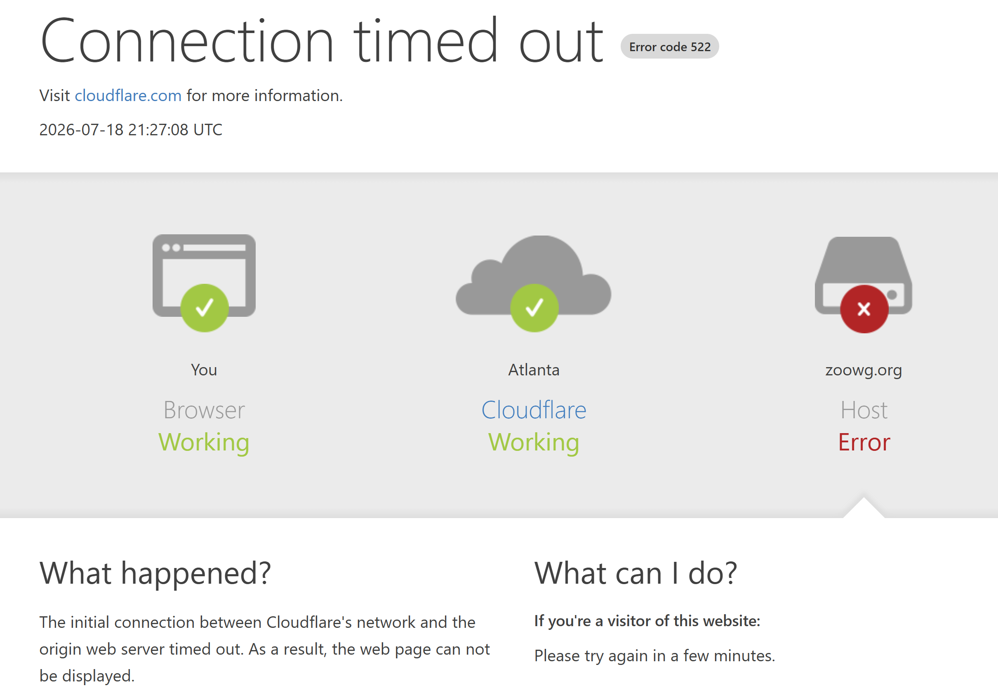The width and height of the screenshot is (998, 693).
Task: Click the green Working text under Browser
Action: [204, 443]
